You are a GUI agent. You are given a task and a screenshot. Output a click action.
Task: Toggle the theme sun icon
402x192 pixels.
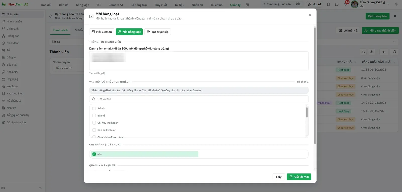pos(396,4)
